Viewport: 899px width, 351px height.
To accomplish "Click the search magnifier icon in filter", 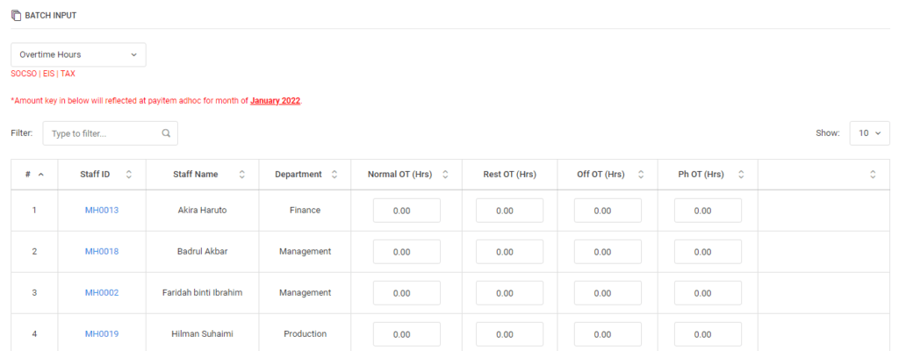I will (166, 133).
